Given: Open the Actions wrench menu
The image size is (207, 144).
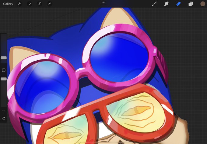Looking at the screenshot, I should pos(19,4).
